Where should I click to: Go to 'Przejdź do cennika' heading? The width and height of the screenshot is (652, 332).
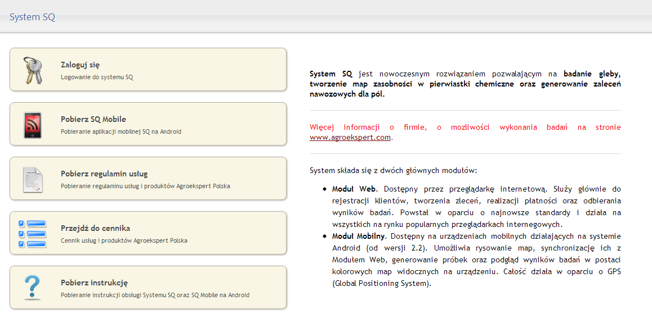point(95,228)
